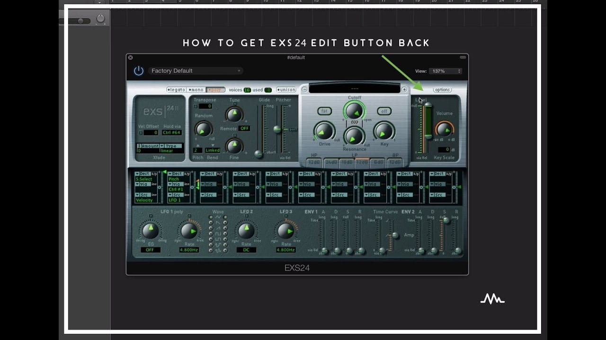Viewport: 606px width, 340px height.
Task: Select the LP 24dB filter type
Action: 330,162
